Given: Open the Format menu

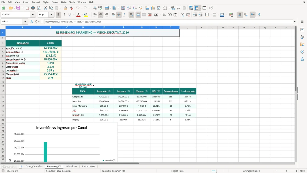Looking at the screenshot, I should pyautogui.click(x=36, y=2).
